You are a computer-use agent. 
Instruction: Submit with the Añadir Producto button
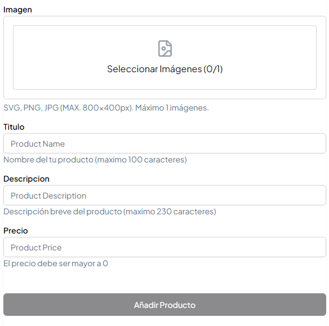click(x=164, y=305)
